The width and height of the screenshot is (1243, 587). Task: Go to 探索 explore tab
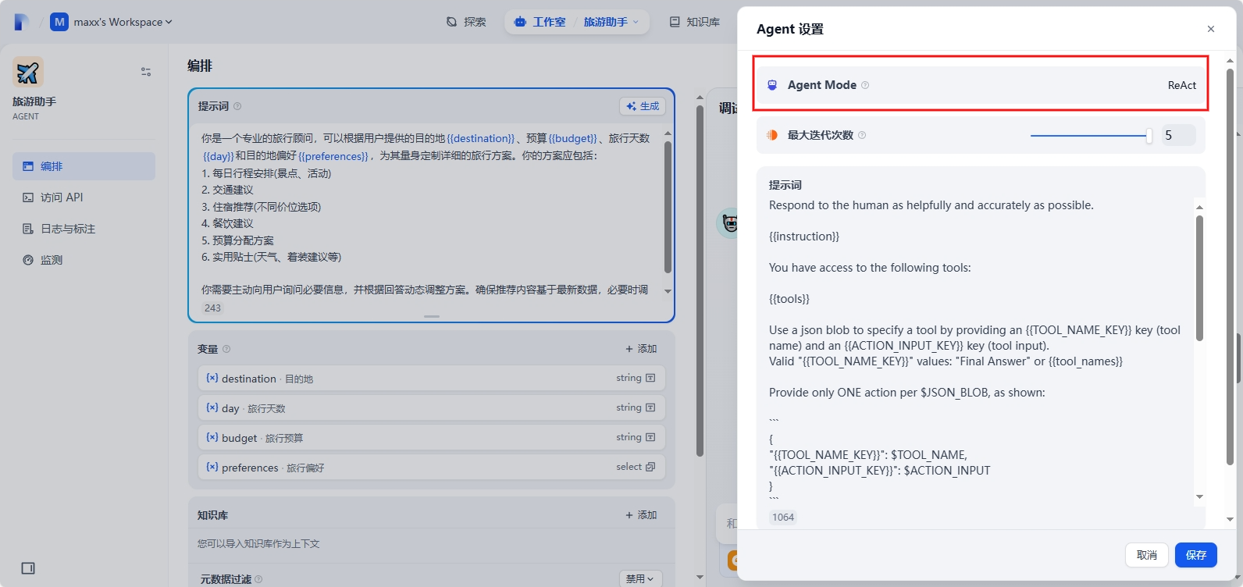(466, 22)
